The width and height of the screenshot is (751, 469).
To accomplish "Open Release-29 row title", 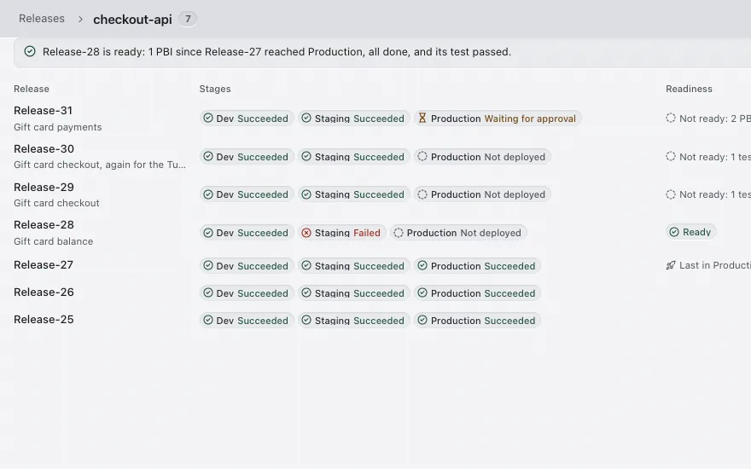I will [44, 187].
